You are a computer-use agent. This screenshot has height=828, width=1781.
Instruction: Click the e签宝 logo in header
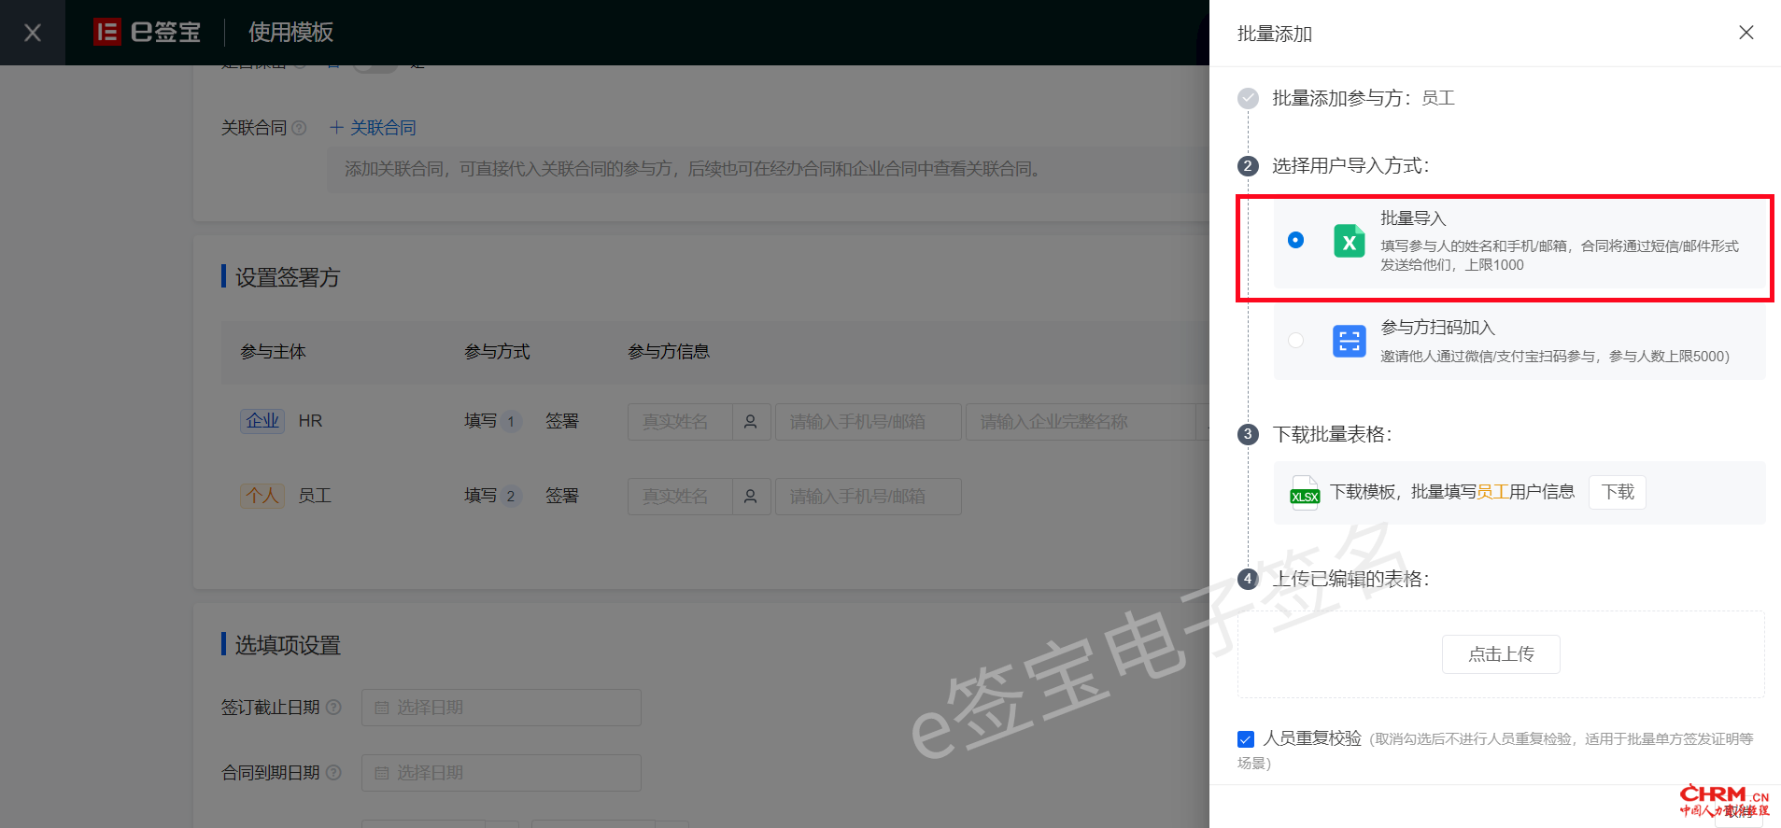point(148,33)
